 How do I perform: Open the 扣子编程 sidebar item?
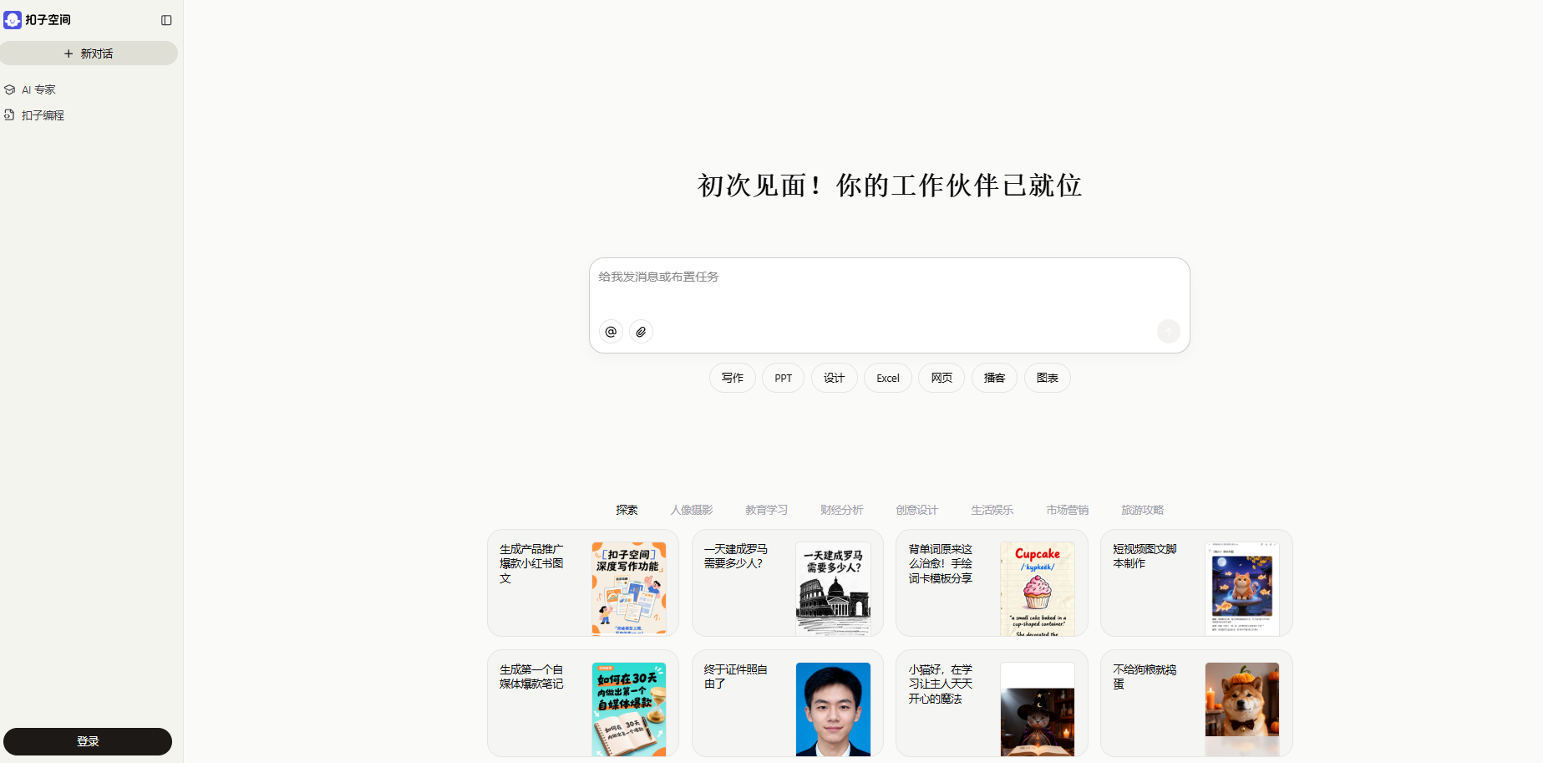pyautogui.click(x=43, y=115)
